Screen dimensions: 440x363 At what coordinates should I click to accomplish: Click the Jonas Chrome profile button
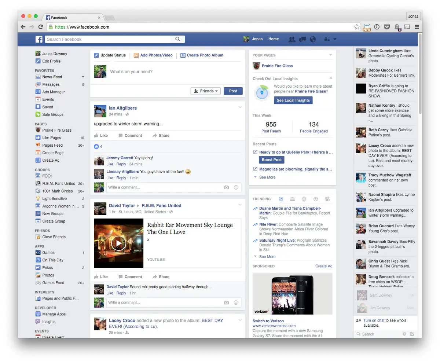(413, 16)
